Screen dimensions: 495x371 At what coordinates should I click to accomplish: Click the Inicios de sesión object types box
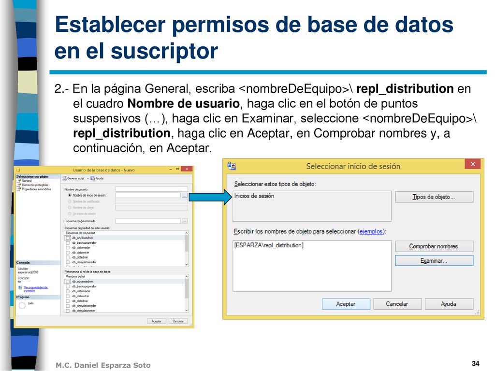(x=312, y=206)
